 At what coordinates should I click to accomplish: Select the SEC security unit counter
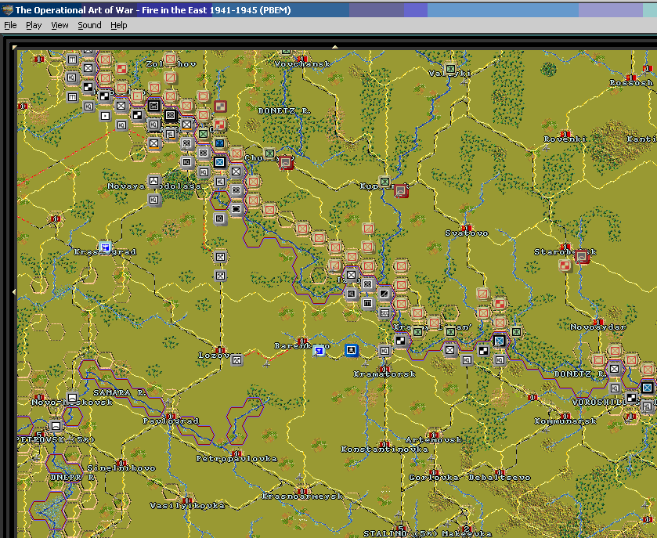point(384,312)
